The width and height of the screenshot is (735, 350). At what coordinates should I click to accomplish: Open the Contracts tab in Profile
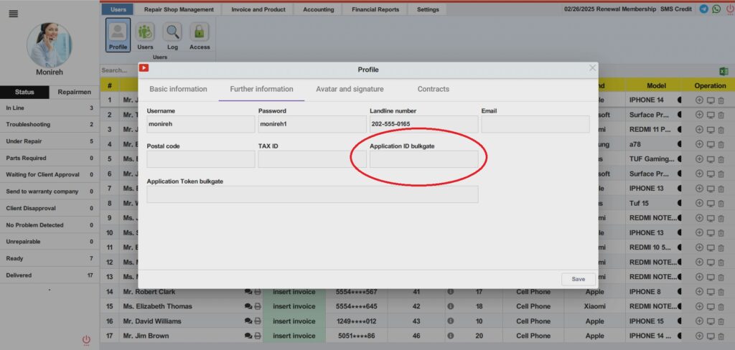(x=433, y=89)
